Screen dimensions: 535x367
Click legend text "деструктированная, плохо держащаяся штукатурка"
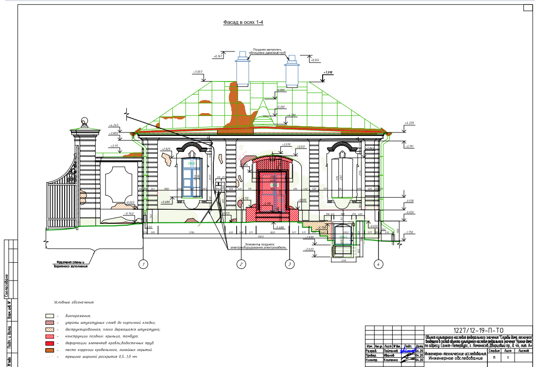(x=113, y=330)
